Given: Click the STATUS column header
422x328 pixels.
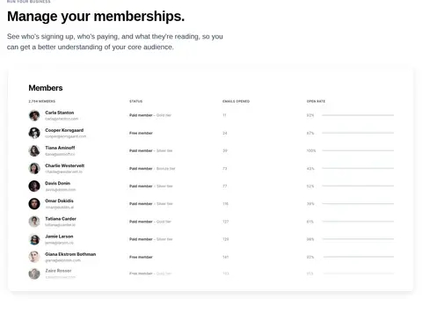Looking at the screenshot, I should click(x=136, y=101).
